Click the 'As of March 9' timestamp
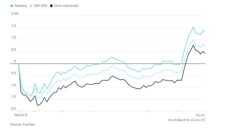Viewport: 225px width, 129px height. (x=186, y=120)
